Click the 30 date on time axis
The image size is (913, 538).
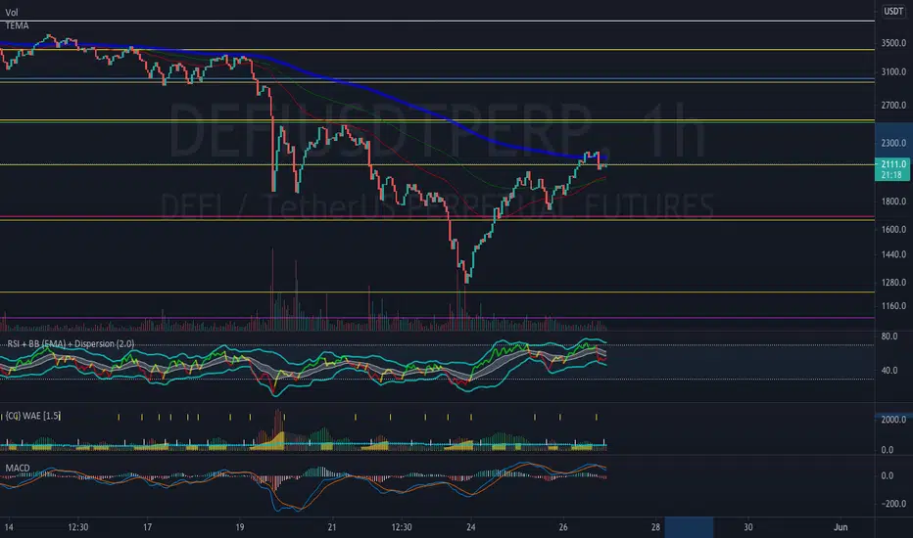tap(747, 527)
